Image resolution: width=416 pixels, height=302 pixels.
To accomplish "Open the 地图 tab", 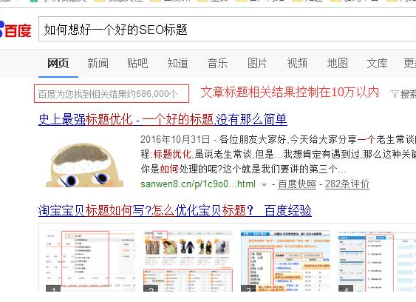I will [337, 63].
